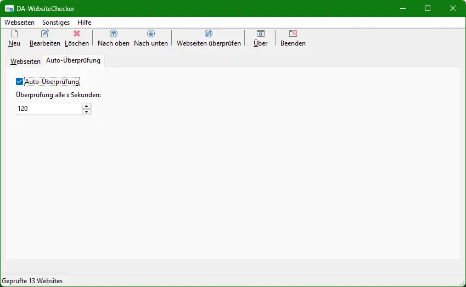The height and width of the screenshot is (287, 466).
Task: Click the interval field showing 120
Action: (48, 109)
